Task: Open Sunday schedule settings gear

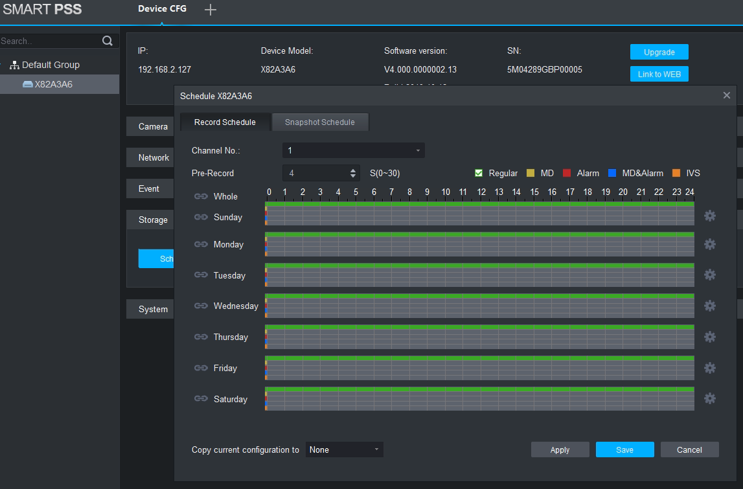Action: click(710, 216)
